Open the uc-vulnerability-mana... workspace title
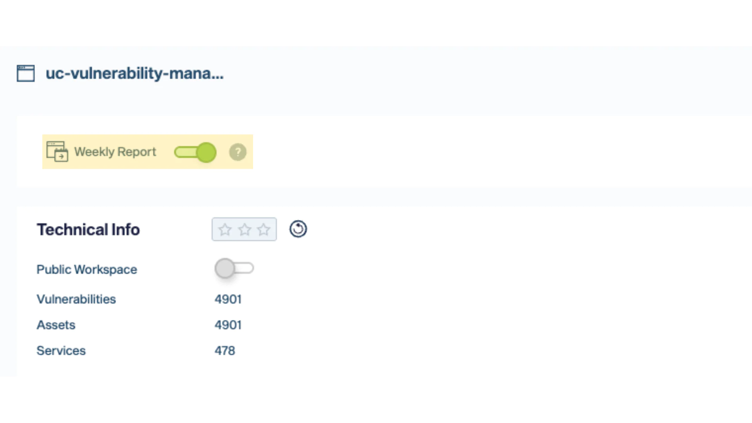752x423 pixels. pyautogui.click(x=135, y=73)
